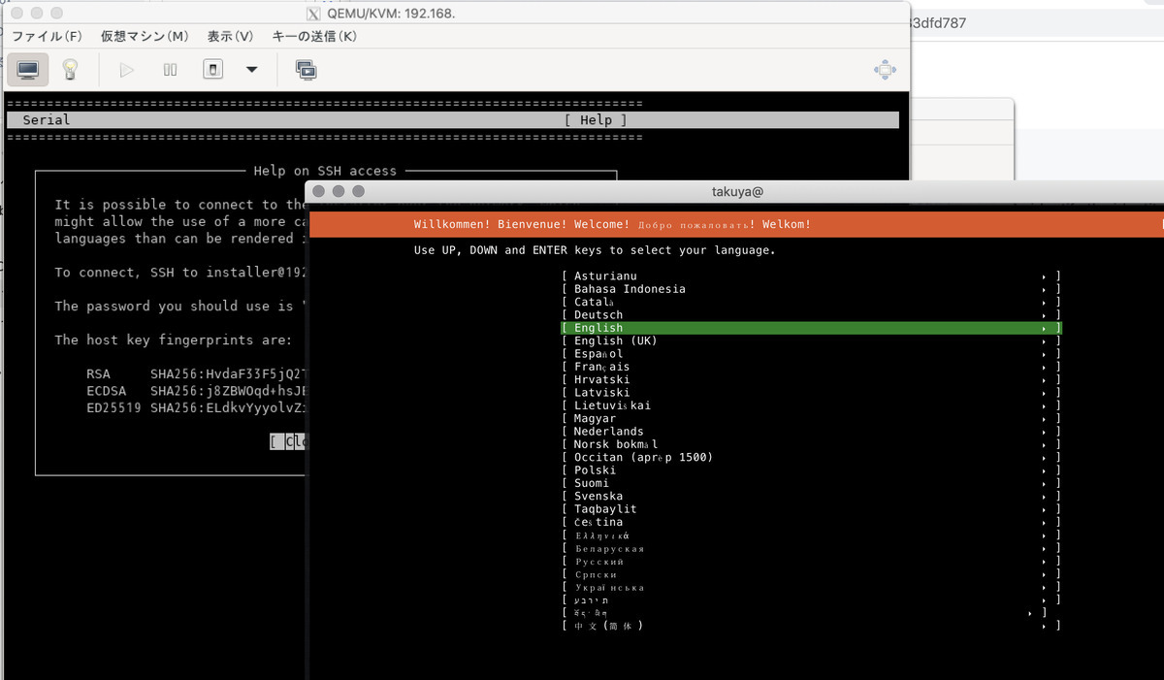Click the arrow on the Magyar row

coord(1045,419)
